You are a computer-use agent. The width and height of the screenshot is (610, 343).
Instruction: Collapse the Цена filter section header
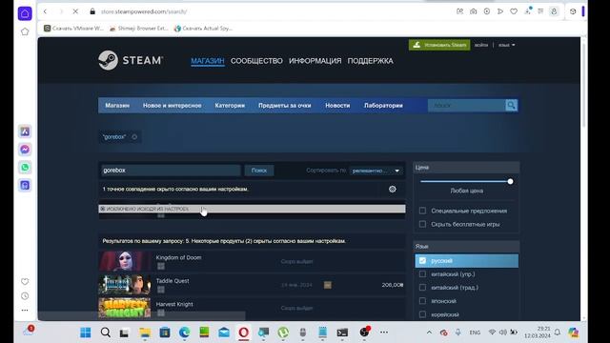[466, 168]
